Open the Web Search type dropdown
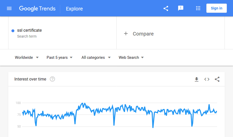 click(131, 58)
